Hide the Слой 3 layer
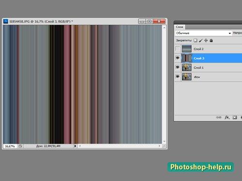Viewport: 242px width, 181px height. click(178, 58)
